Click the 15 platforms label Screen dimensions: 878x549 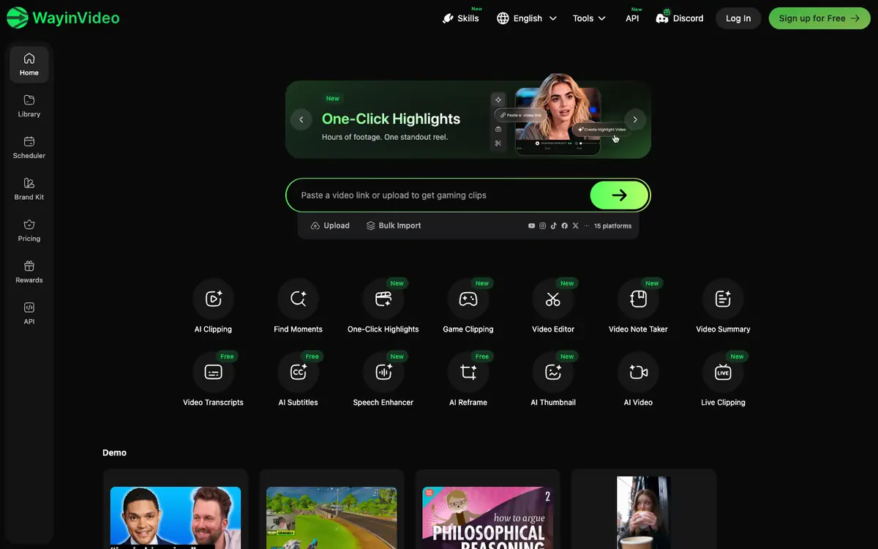coord(612,226)
